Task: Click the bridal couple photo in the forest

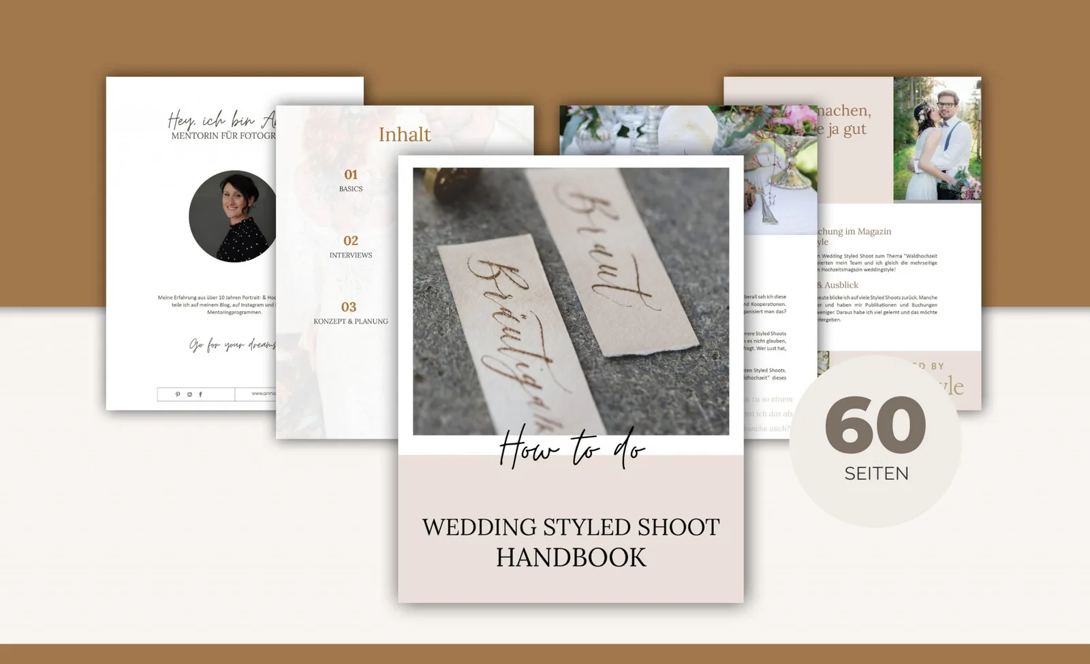Action: [937, 138]
